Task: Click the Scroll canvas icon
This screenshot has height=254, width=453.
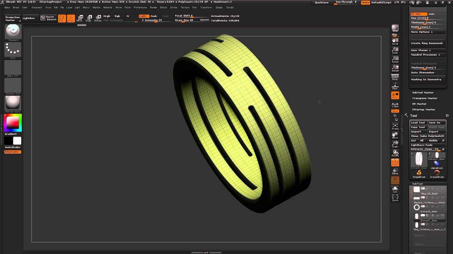Action: click(395, 41)
